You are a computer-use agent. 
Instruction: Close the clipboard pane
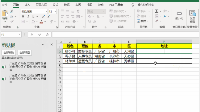pyautogui.click(x=52, y=44)
